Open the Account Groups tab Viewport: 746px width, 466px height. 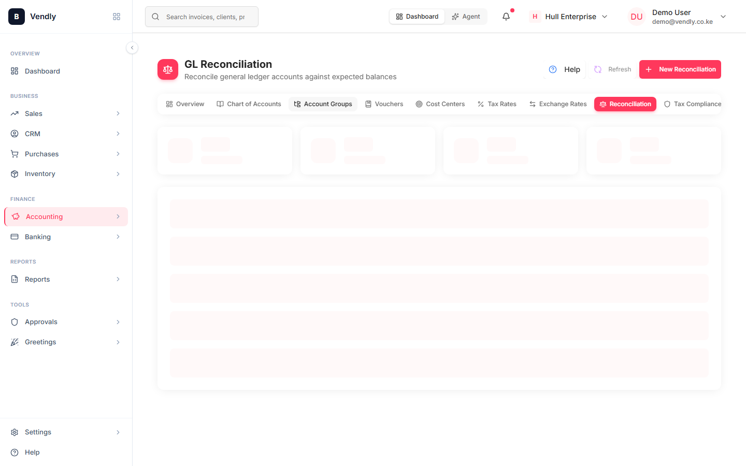click(323, 104)
